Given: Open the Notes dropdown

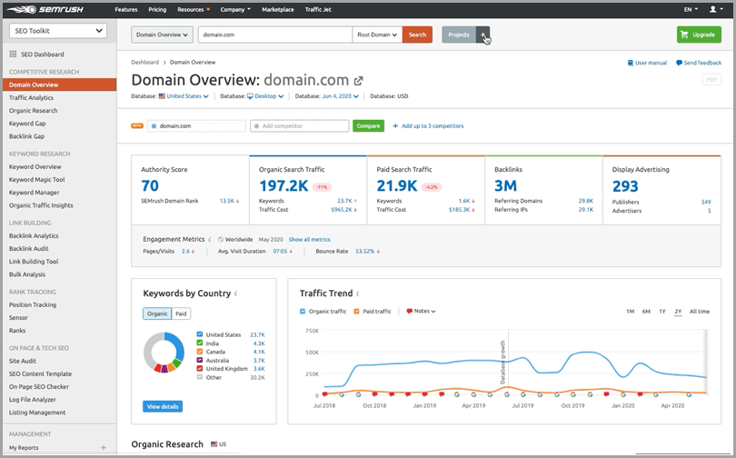Looking at the screenshot, I should [x=425, y=311].
